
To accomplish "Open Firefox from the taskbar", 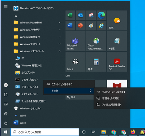I will [x=133, y=132].
